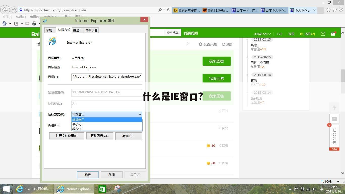The width and height of the screenshot is (345, 194).
Task: Click the search magnifier in the address bar
Action: tap(160, 10)
